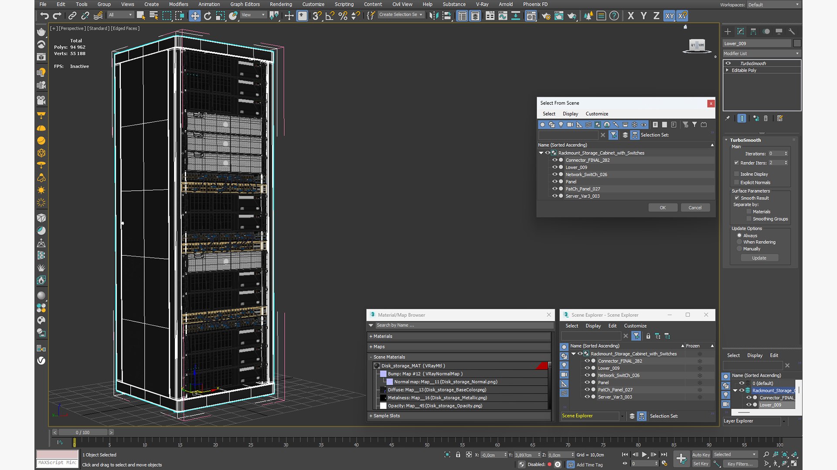
Task: Click the Update button in TurboSmooth
Action: (x=759, y=258)
